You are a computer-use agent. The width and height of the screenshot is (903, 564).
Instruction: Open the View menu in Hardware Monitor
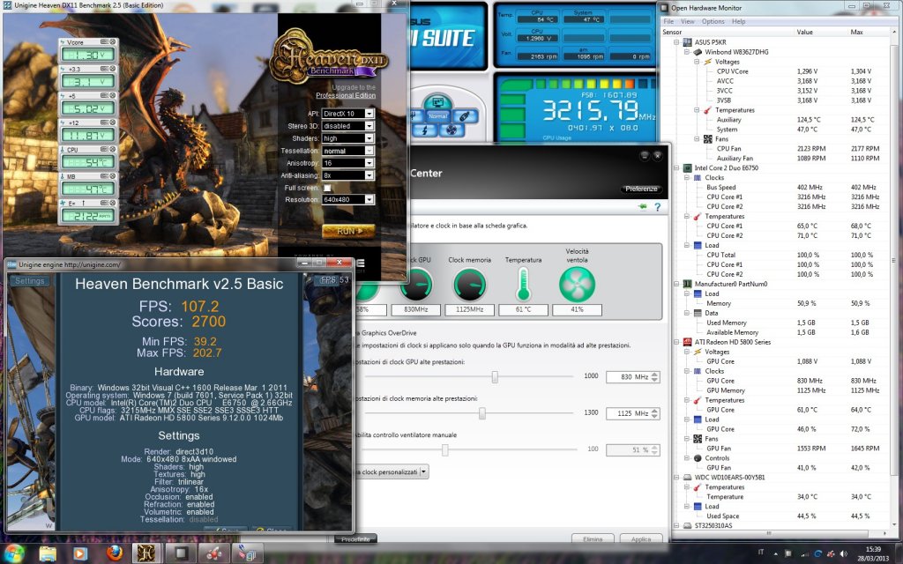[x=688, y=21]
